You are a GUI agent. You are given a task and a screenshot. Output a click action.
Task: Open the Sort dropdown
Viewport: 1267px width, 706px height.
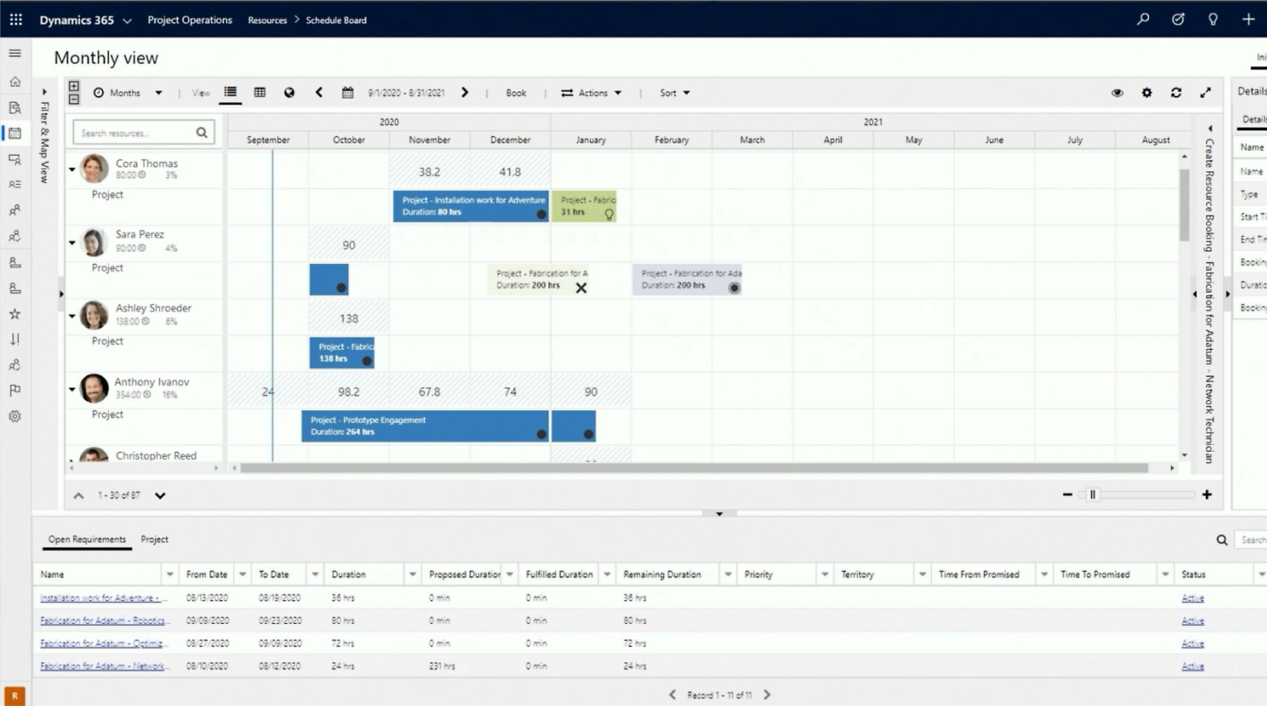[675, 93]
